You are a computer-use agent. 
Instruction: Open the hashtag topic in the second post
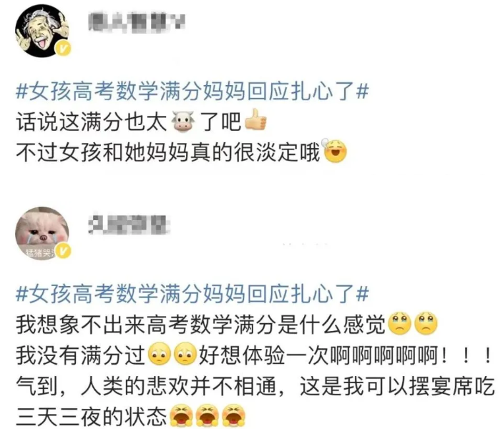[192, 293]
